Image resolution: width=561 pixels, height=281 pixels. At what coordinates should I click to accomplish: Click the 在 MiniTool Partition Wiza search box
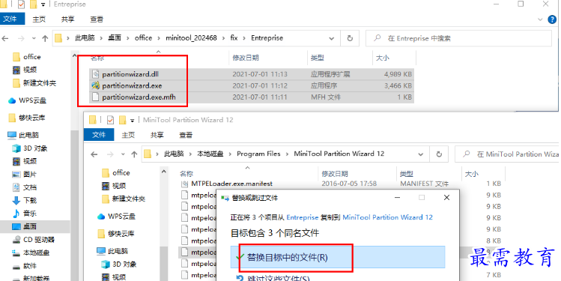pos(507,154)
